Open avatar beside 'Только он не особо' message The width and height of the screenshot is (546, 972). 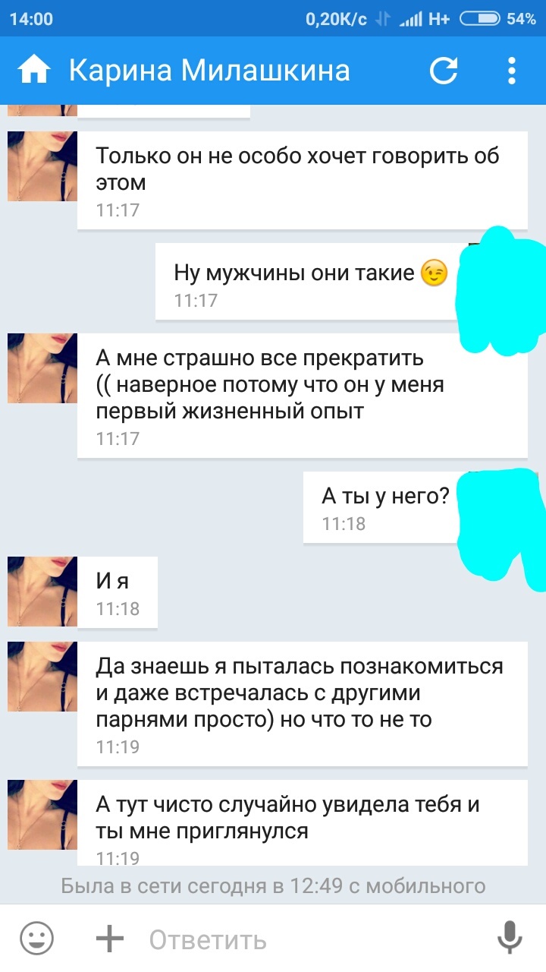(42, 166)
